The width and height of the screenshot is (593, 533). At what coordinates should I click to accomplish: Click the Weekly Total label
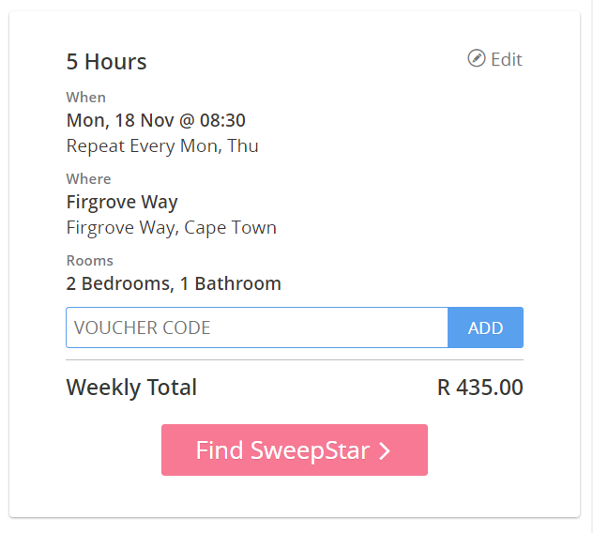click(x=131, y=388)
